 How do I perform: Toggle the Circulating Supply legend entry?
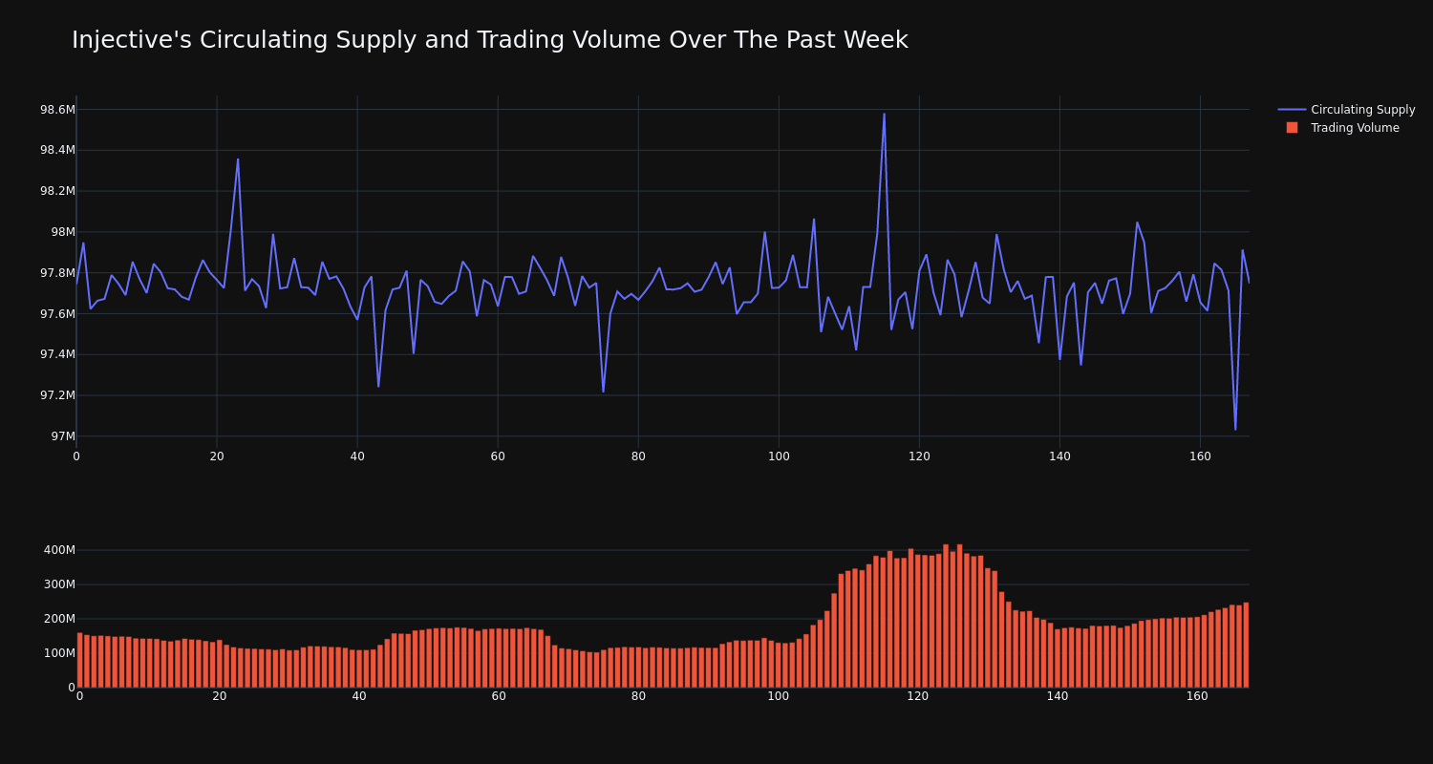click(1346, 110)
